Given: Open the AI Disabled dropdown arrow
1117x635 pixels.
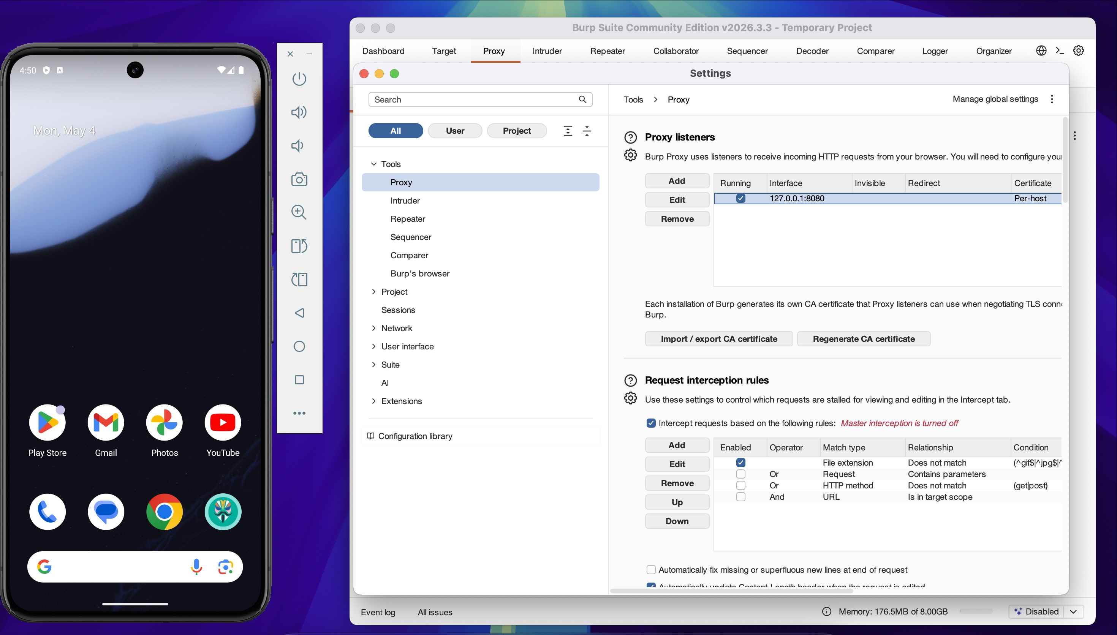Looking at the screenshot, I should click(x=1073, y=612).
